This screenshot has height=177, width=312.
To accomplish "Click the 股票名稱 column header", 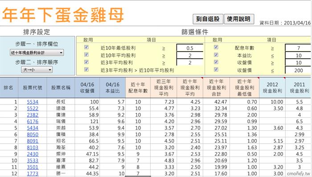I will click(61, 88).
